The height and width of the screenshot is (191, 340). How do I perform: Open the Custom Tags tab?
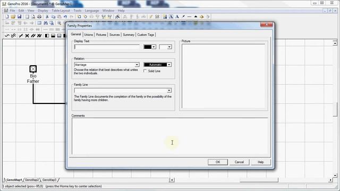[x=146, y=34]
